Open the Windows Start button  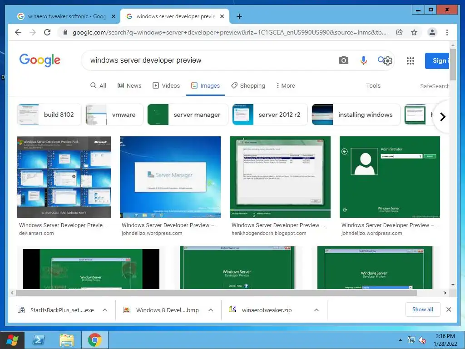[x=12, y=340]
